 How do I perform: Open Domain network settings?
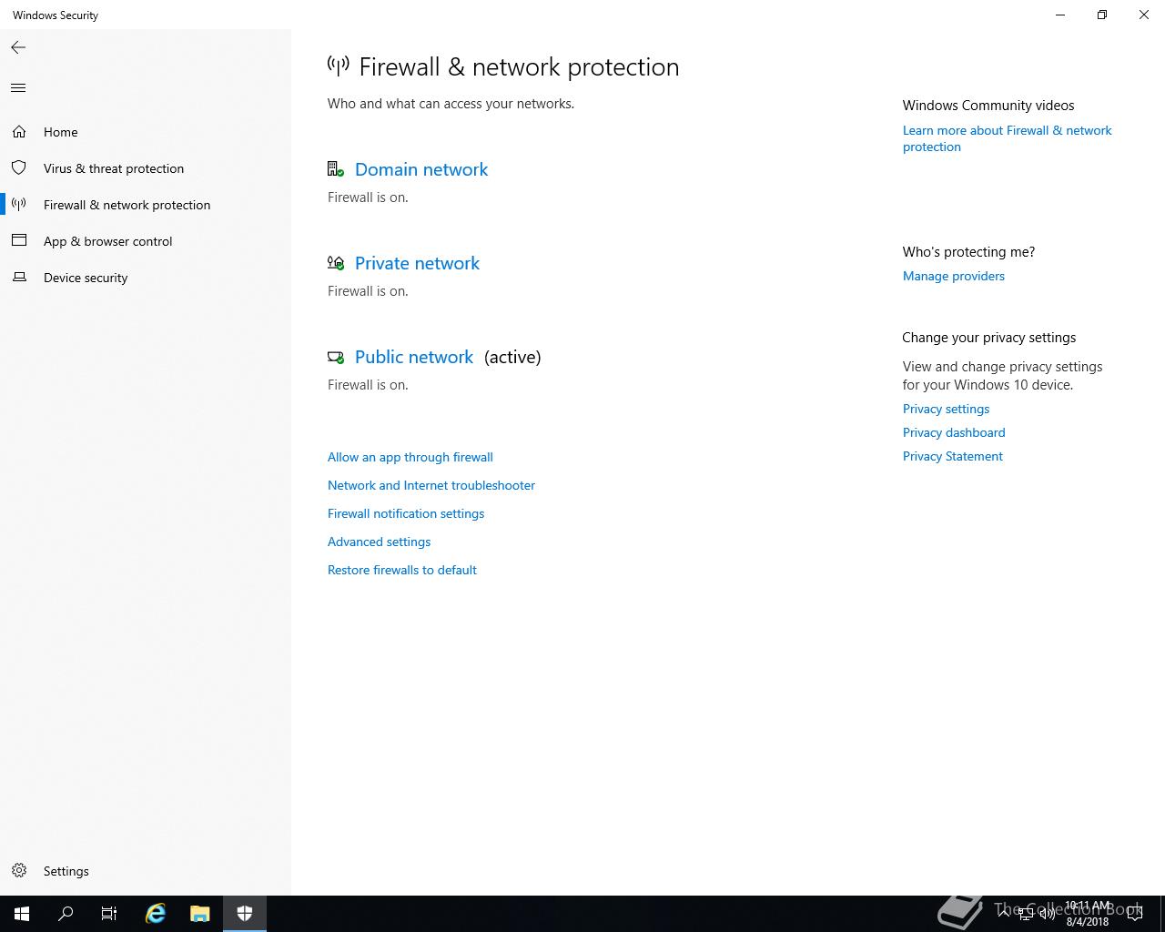click(x=421, y=169)
